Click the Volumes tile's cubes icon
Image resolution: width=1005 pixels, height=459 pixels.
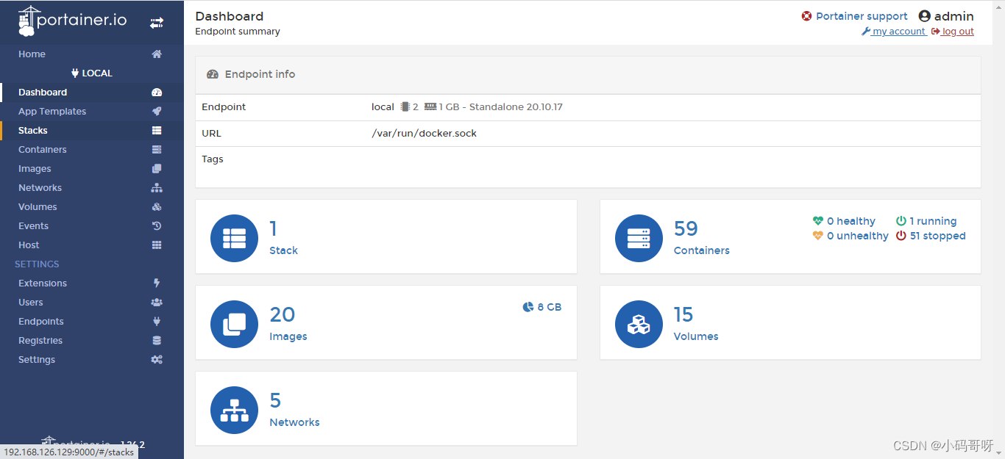click(x=639, y=324)
